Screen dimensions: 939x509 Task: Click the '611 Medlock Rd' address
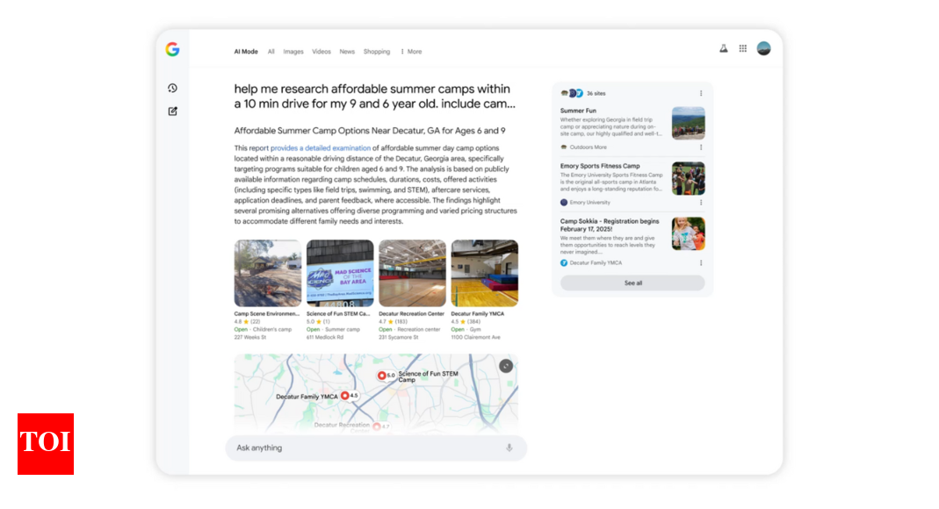(x=325, y=337)
